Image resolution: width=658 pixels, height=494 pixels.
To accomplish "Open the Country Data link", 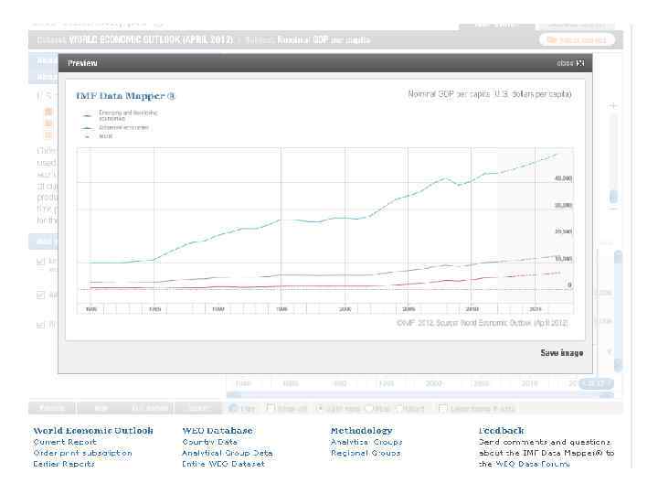I will click(210, 442).
